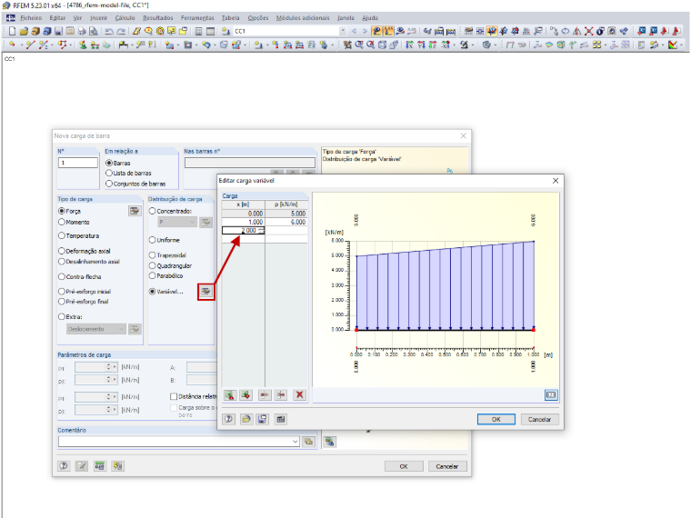
Task: Open the Resultados menu
Action: point(158,17)
